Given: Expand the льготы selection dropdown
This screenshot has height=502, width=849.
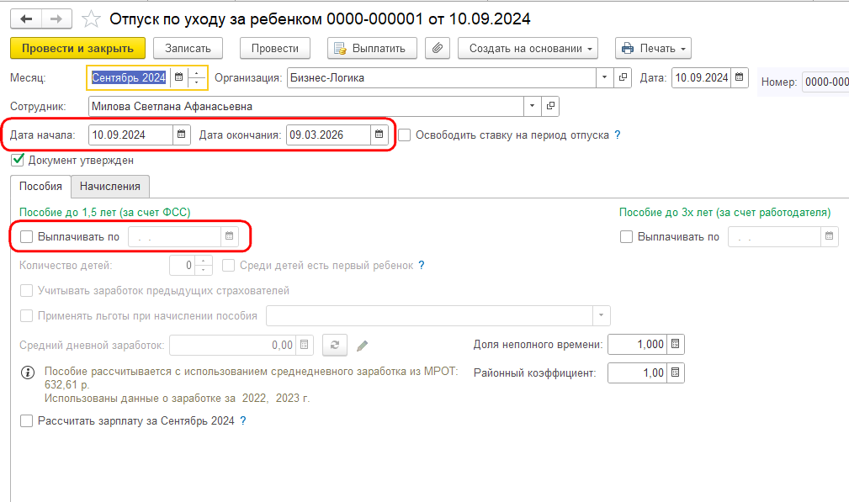Looking at the screenshot, I should coord(601,315).
